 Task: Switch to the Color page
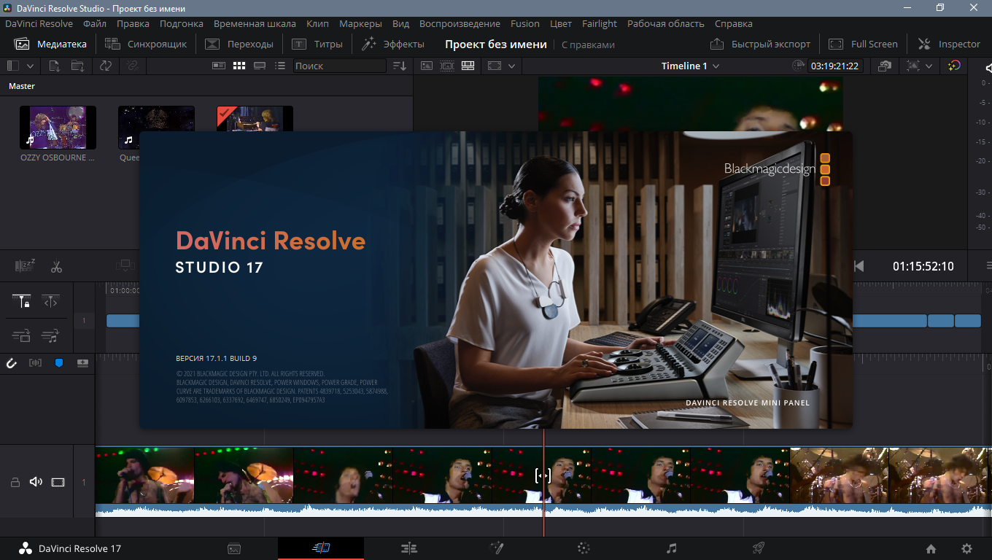[584, 548]
